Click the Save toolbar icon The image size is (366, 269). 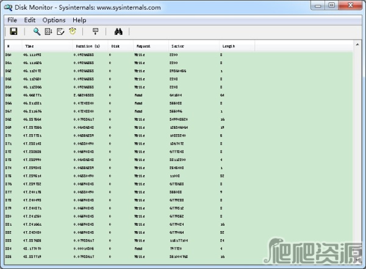point(13,32)
